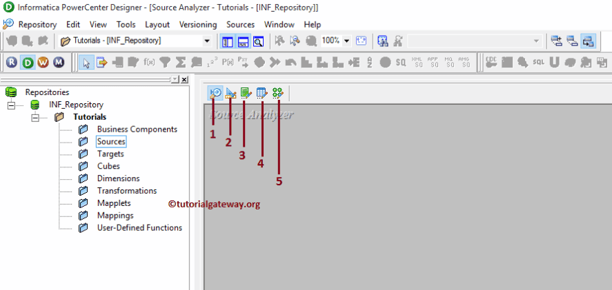Select the pointer arrow tool
The image size is (612, 290).
click(86, 63)
